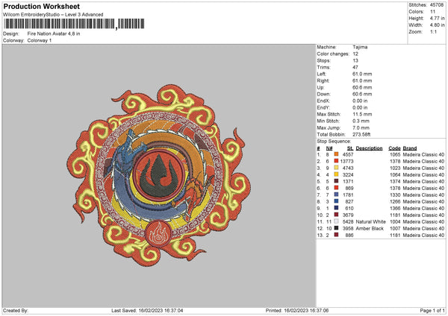Select the 'Code' column header

(x=394, y=148)
